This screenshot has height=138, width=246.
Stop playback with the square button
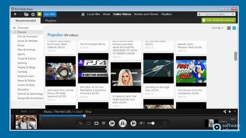coord(103,123)
